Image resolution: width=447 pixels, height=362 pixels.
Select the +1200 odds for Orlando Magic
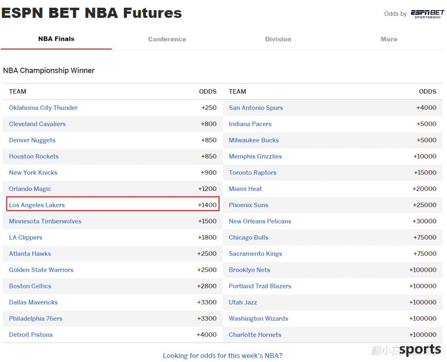(207, 189)
